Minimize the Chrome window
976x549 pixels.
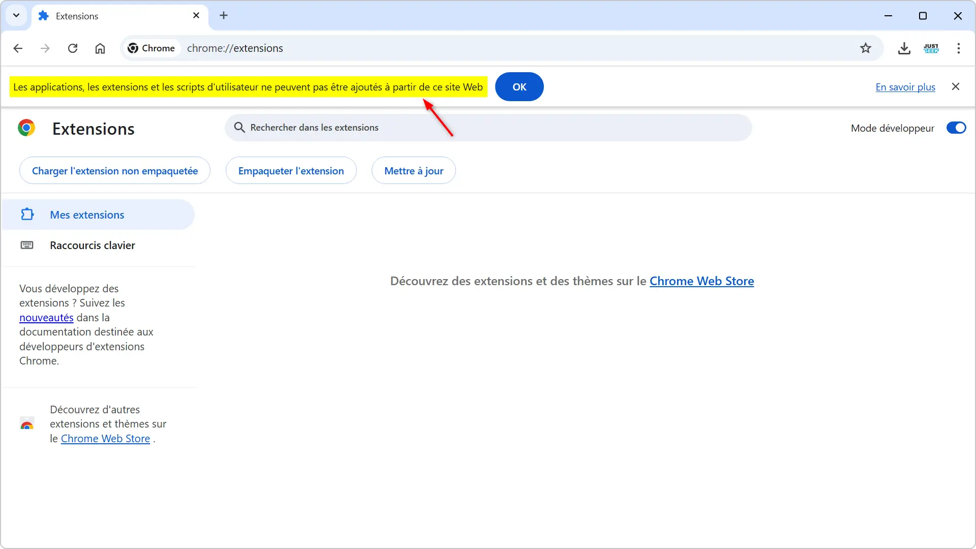point(888,16)
